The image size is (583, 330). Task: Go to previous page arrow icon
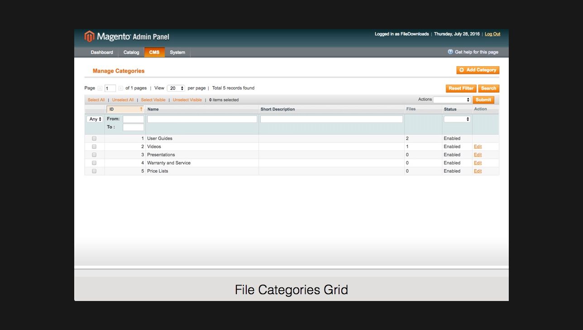[x=100, y=88]
